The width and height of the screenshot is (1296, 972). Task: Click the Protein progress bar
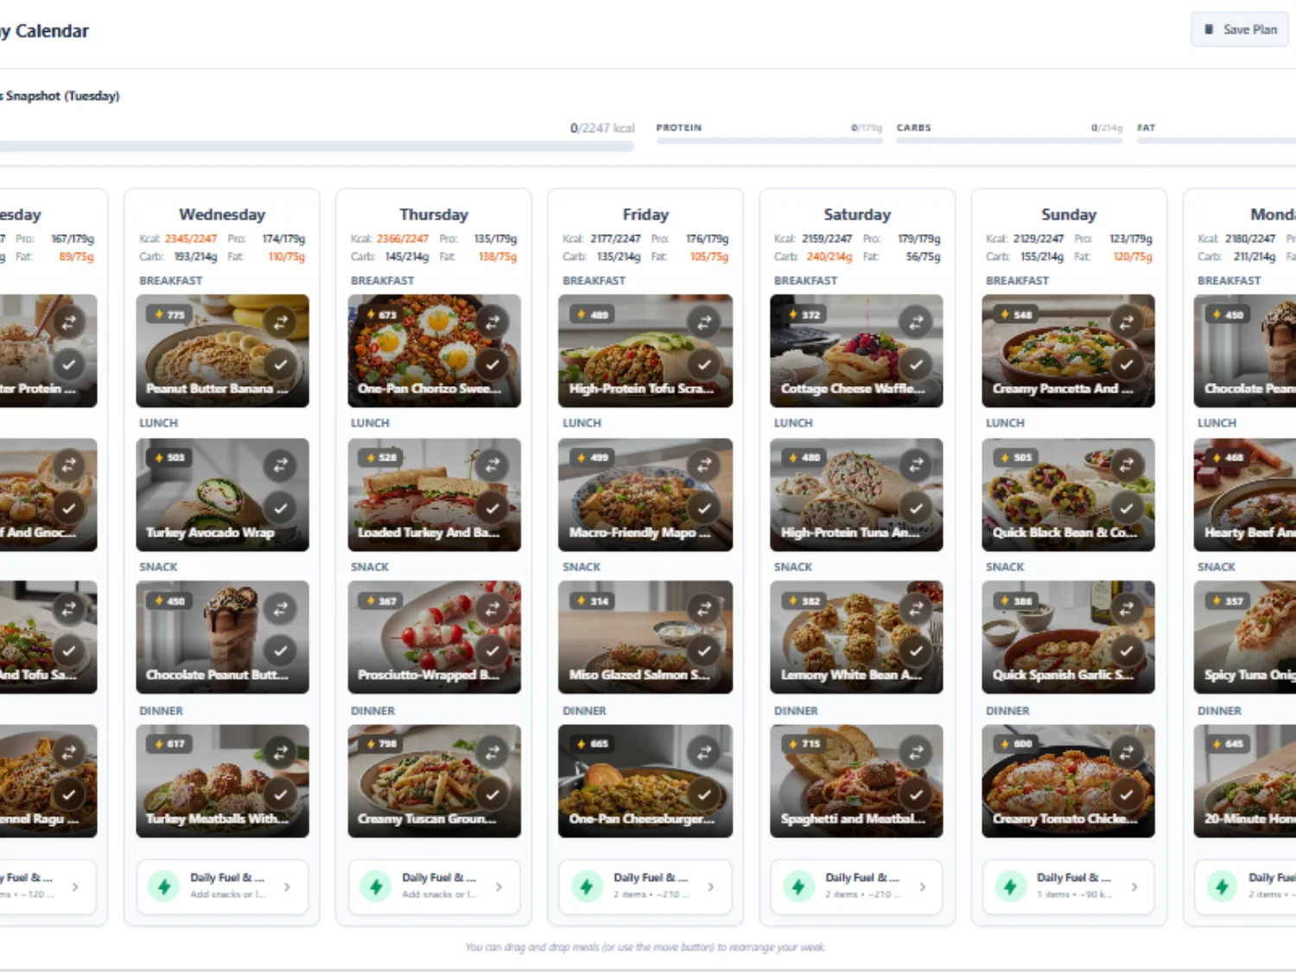click(769, 139)
